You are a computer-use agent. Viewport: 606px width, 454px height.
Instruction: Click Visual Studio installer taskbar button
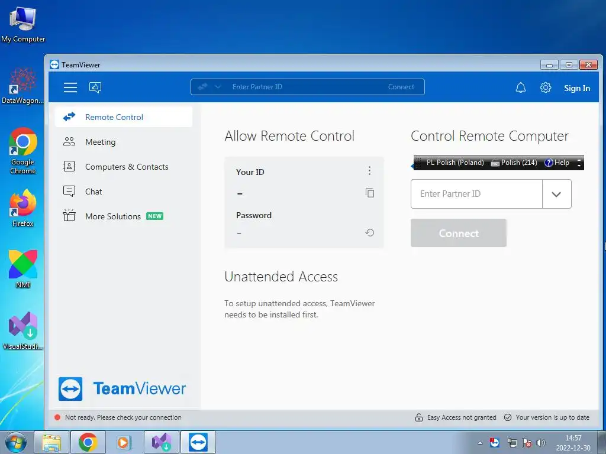pos(161,442)
